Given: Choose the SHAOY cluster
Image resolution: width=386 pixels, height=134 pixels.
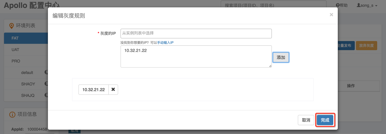Looking at the screenshot, I should (28, 84).
